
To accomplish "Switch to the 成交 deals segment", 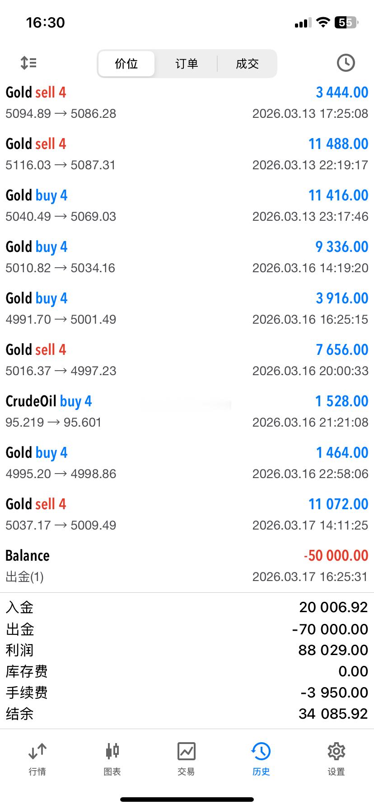I will (247, 64).
